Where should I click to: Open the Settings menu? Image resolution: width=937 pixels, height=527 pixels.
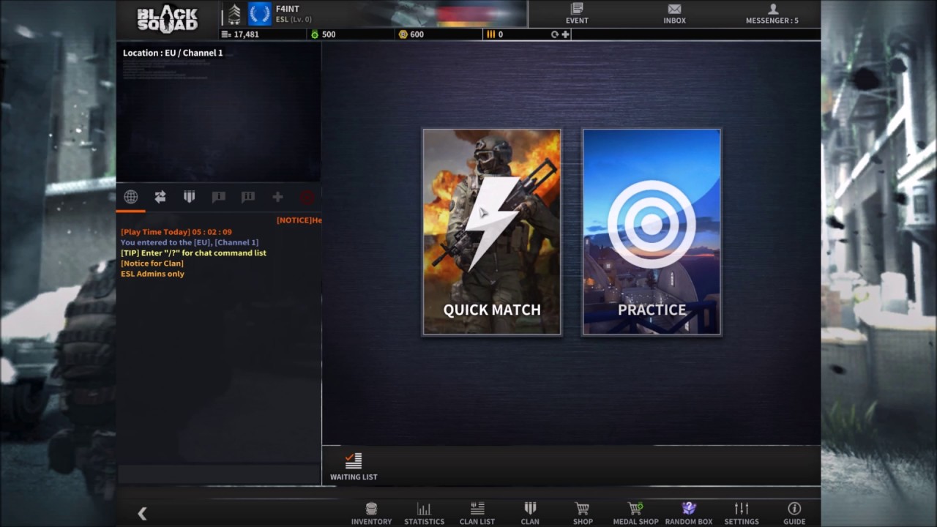point(741,512)
